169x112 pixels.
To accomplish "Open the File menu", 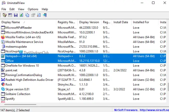I will 4,9.
